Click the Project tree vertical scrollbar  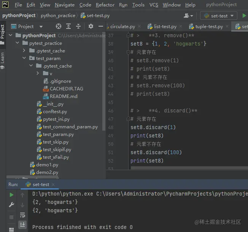pyautogui.click(x=104, y=81)
